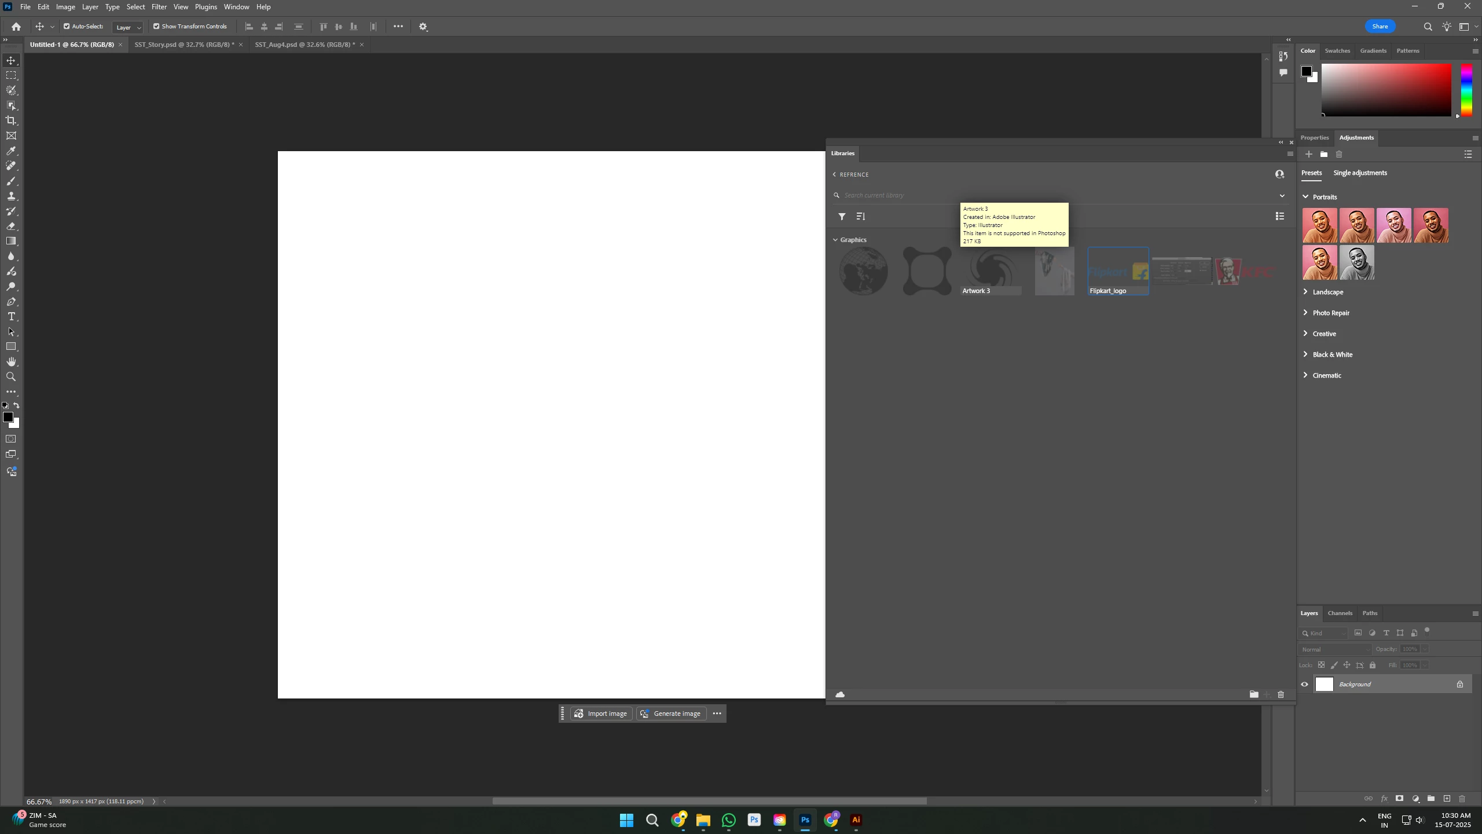Pick the Eyedropper tool

pos(11,151)
